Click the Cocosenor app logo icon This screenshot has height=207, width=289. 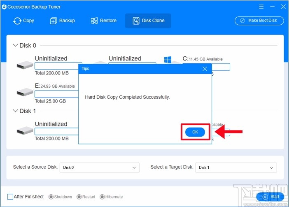click(x=4, y=7)
